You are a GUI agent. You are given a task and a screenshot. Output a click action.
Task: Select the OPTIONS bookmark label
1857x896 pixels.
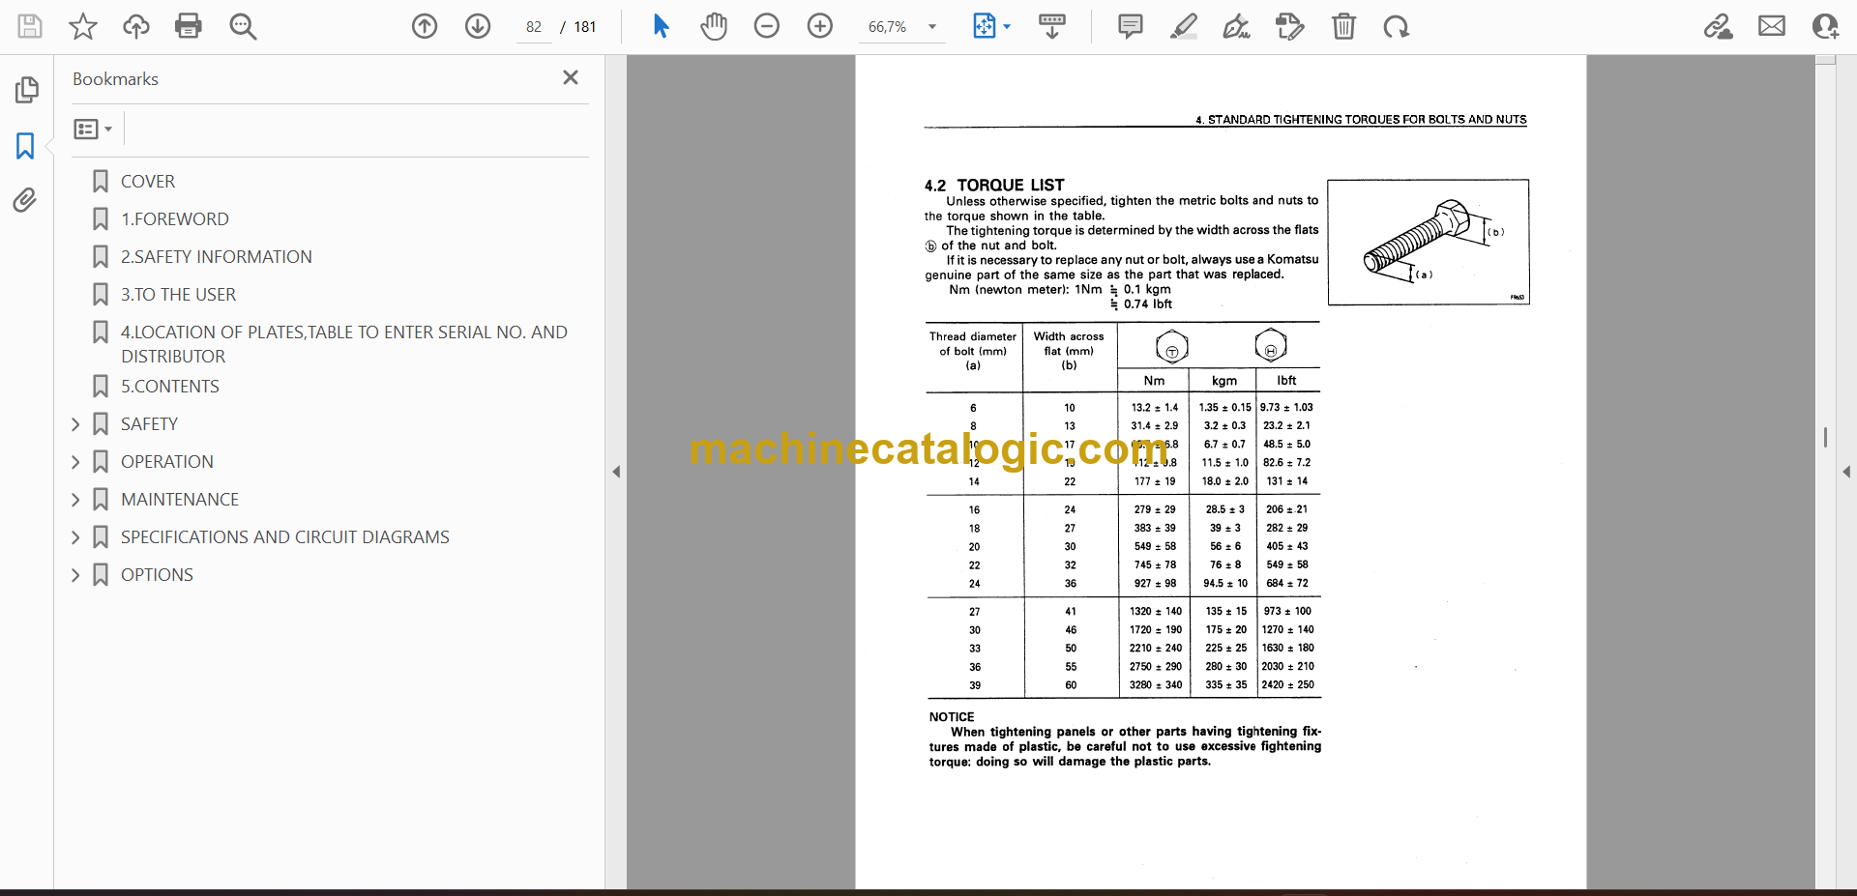[x=157, y=575]
